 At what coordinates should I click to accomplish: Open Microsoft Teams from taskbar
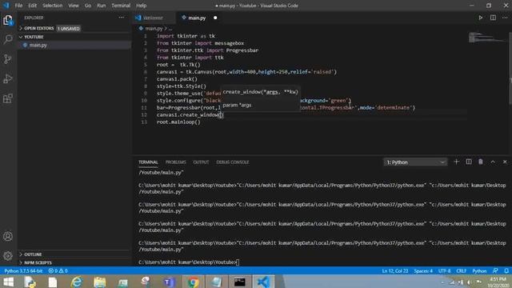pyautogui.click(x=170, y=282)
